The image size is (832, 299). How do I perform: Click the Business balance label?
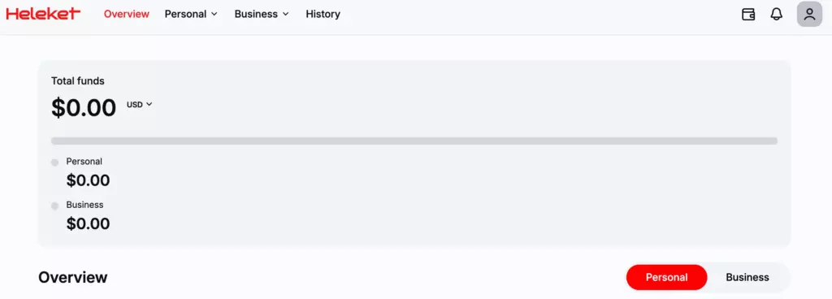pos(84,205)
